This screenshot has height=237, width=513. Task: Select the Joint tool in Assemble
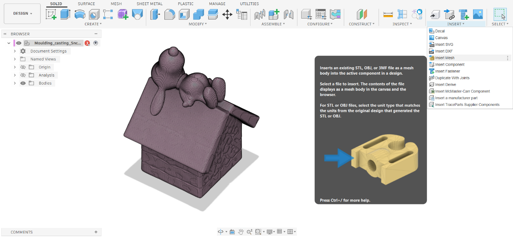(x=260, y=15)
